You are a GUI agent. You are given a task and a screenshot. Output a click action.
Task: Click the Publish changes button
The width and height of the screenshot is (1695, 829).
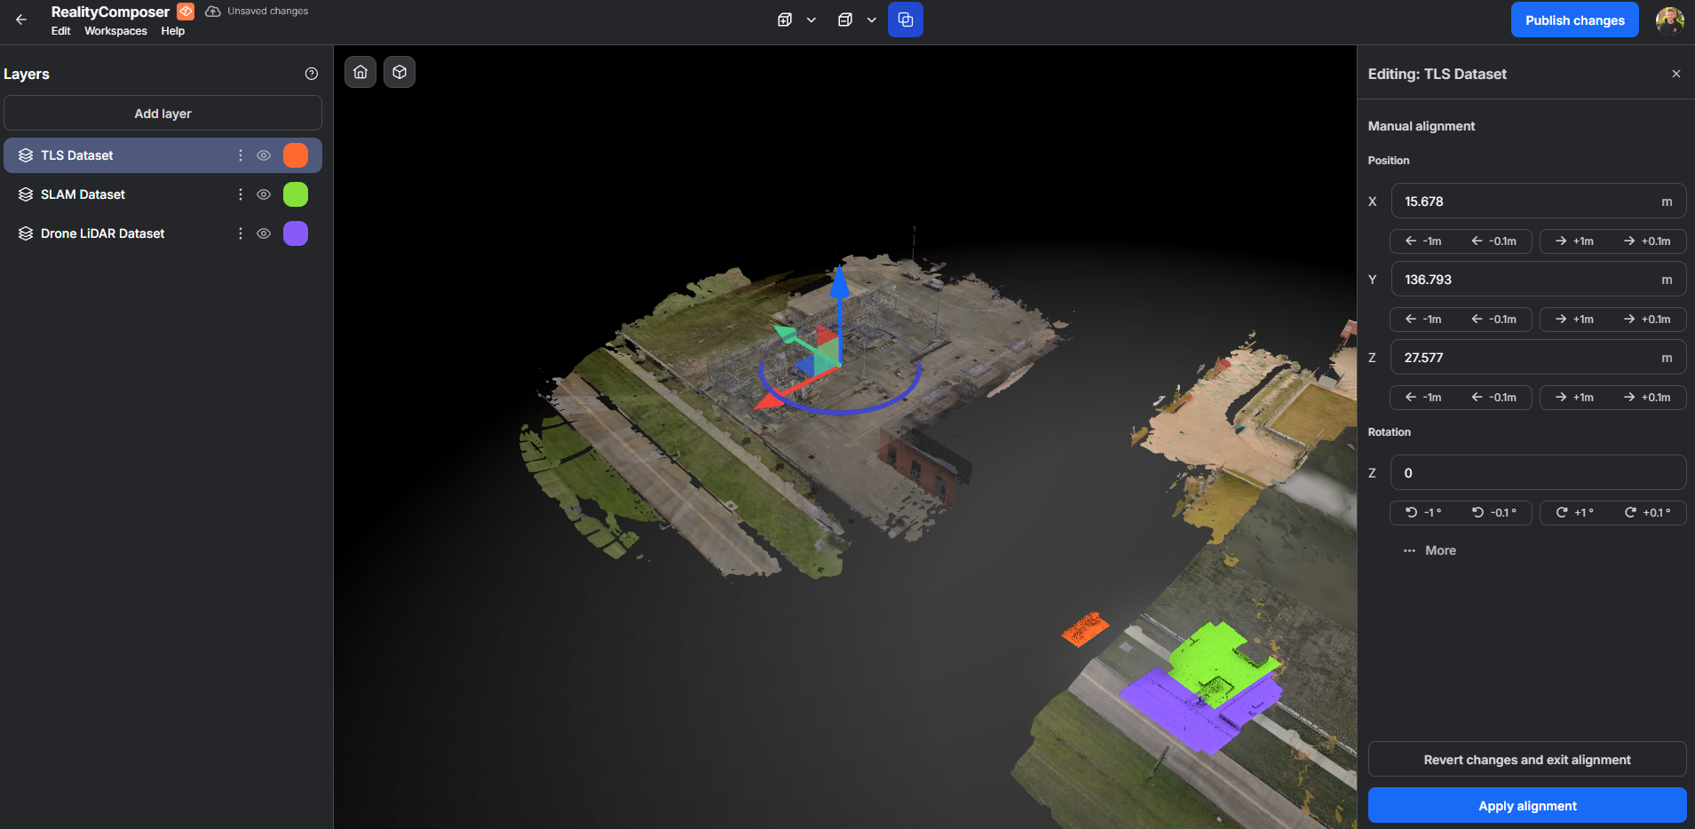coord(1574,20)
